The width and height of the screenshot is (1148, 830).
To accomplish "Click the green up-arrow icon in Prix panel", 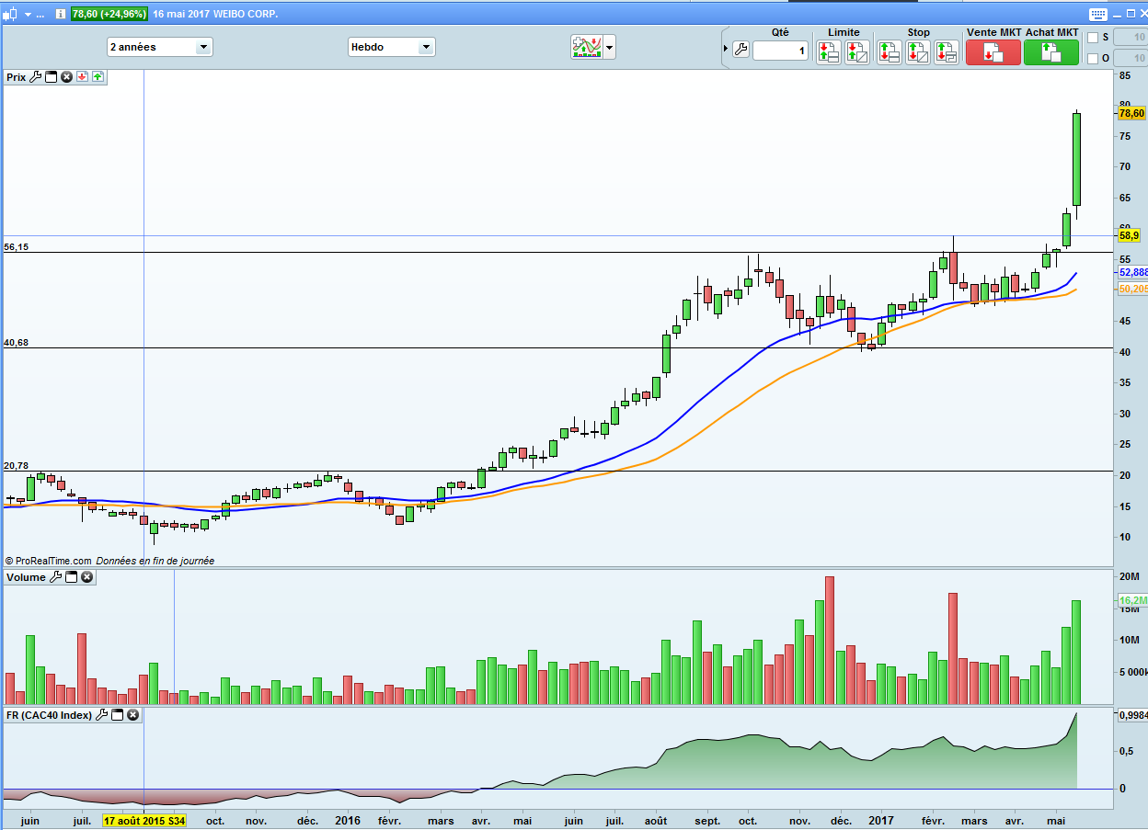I will click(98, 77).
